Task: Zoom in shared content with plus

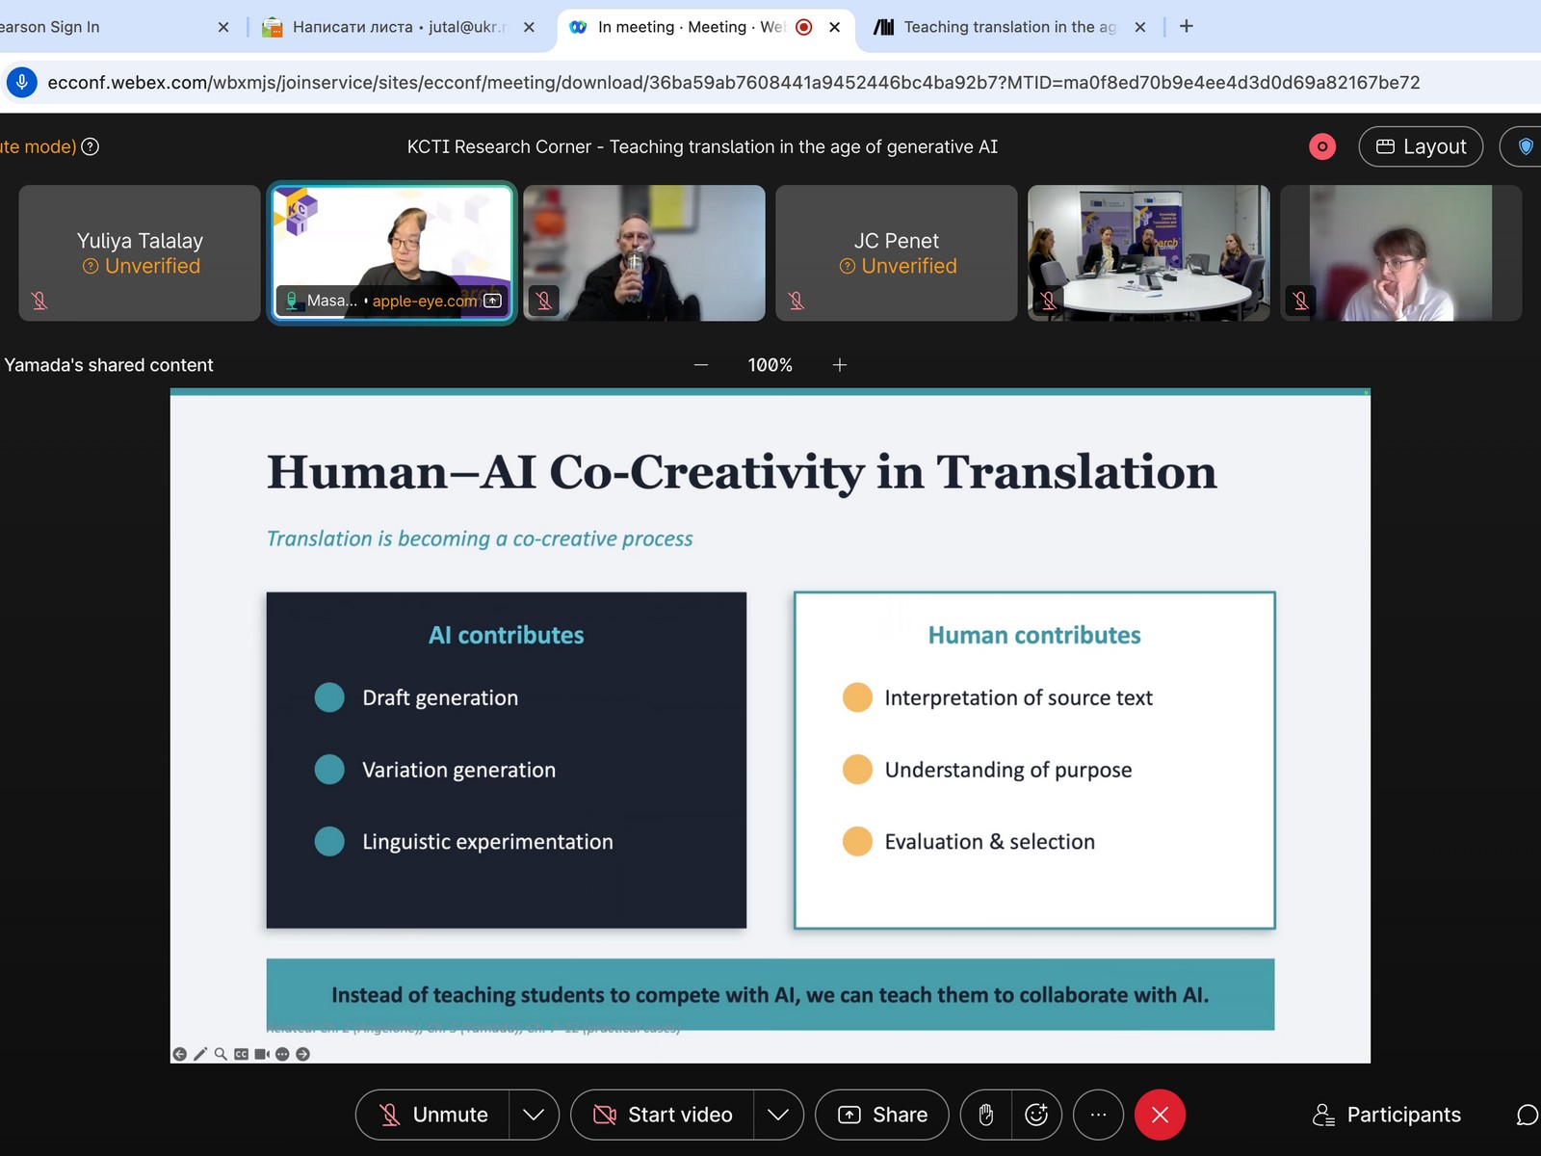Action: pyautogui.click(x=840, y=365)
